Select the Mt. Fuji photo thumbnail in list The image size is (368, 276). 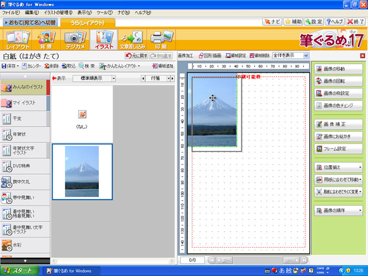point(81,171)
